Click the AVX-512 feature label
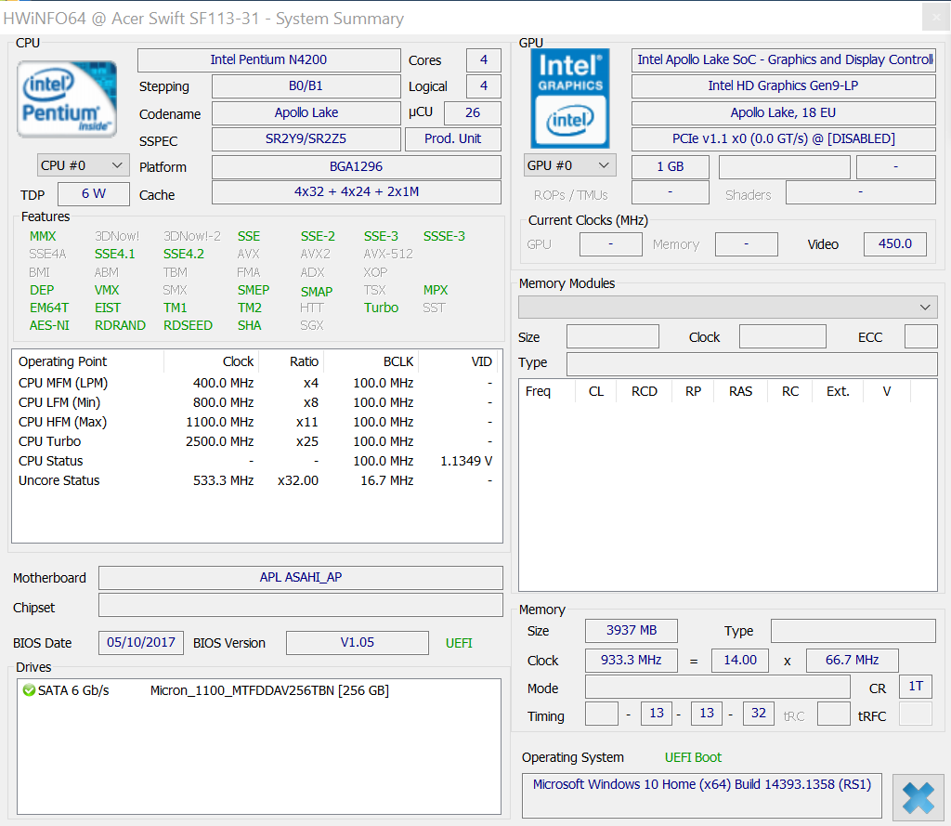The width and height of the screenshot is (951, 826). coord(388,255)
